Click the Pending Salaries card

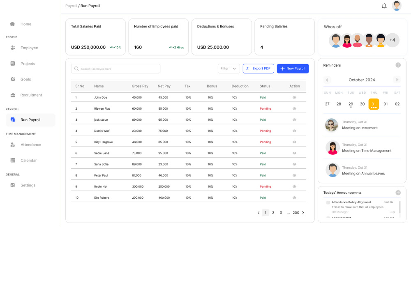coord(284,37)
